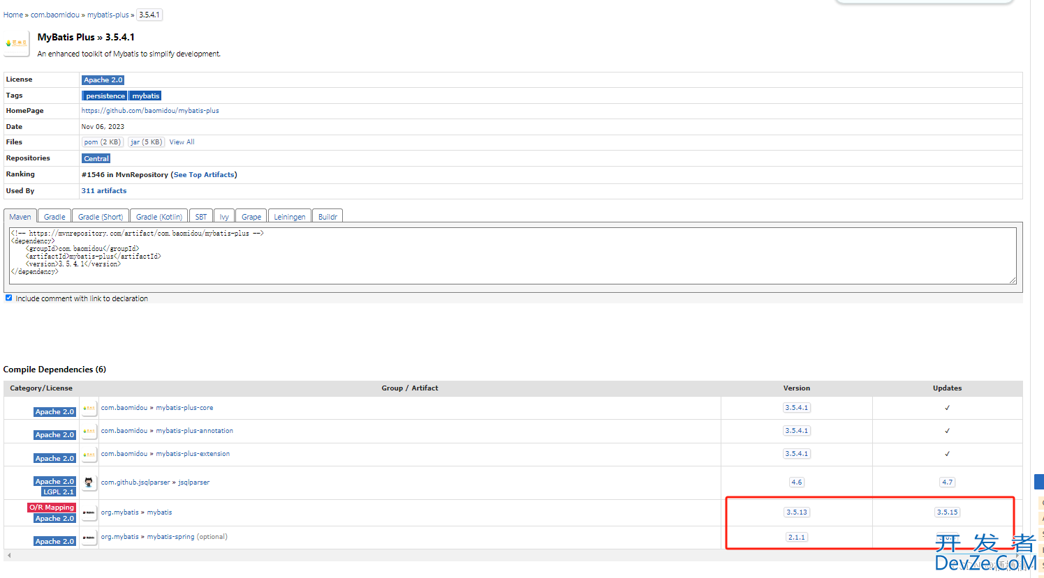Open the mybatis-plus-extension artifact link
The height and width of the screenshot is (578, 1044).
(193, 454)
